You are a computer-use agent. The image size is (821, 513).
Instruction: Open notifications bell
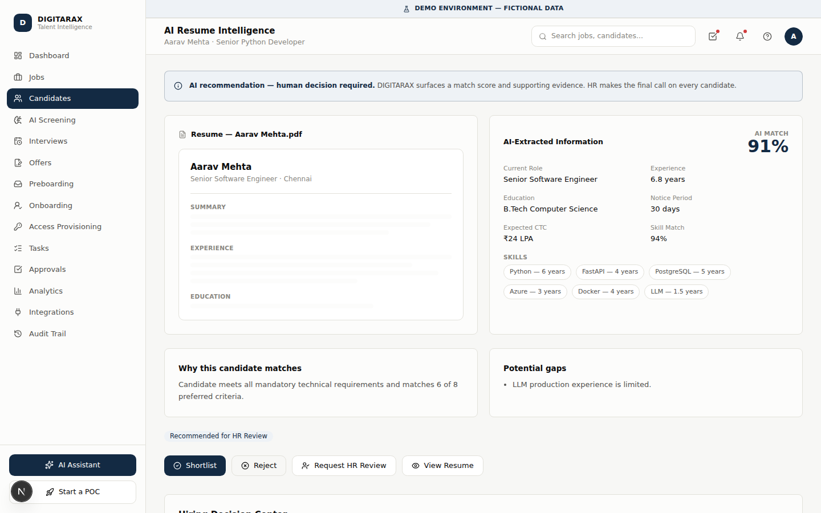click(740, 36)
